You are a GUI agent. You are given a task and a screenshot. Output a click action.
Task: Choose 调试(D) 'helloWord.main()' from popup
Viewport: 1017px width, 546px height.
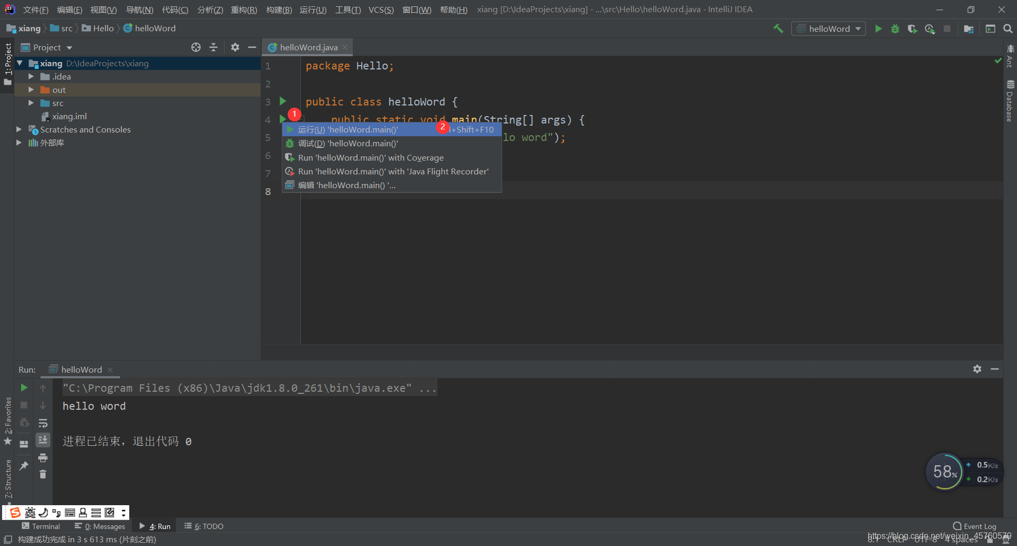pyautogui.click(x=392, y=144)
